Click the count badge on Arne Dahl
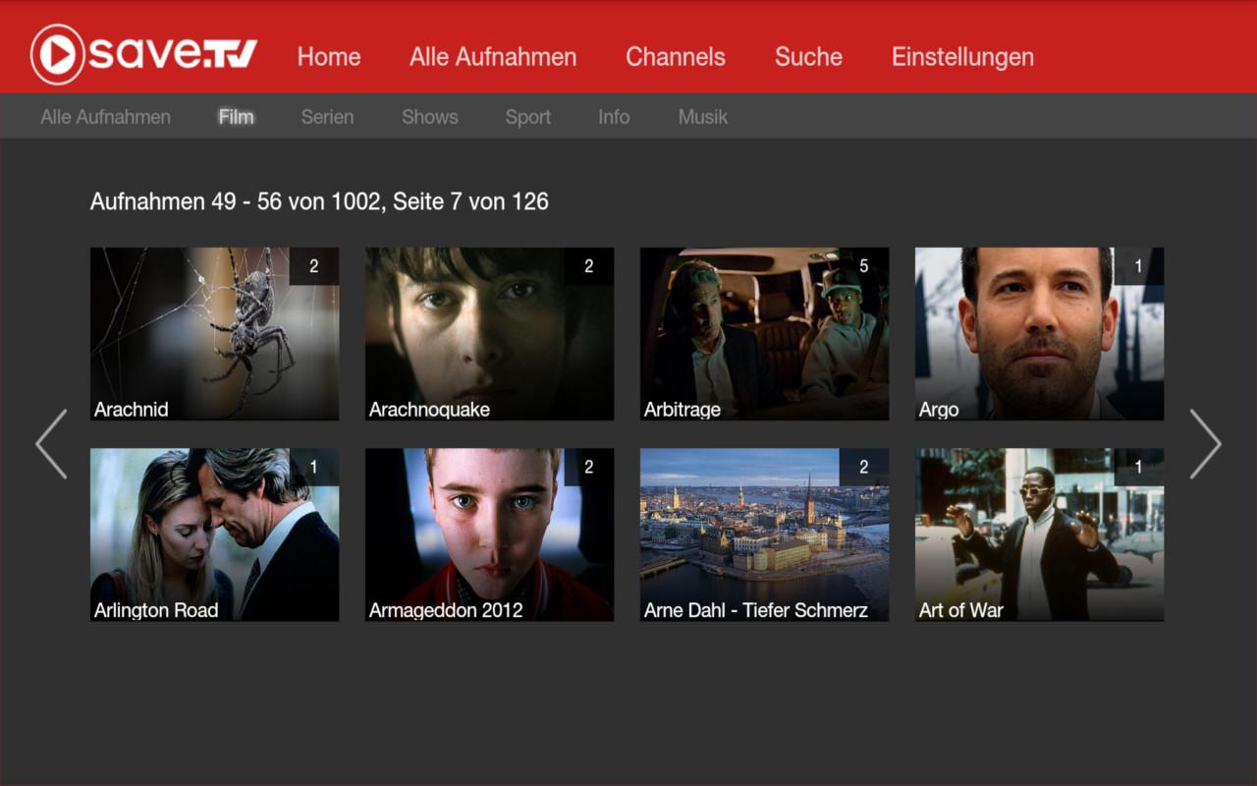This screenshot has width=1257, height=786. click(864, 467)
